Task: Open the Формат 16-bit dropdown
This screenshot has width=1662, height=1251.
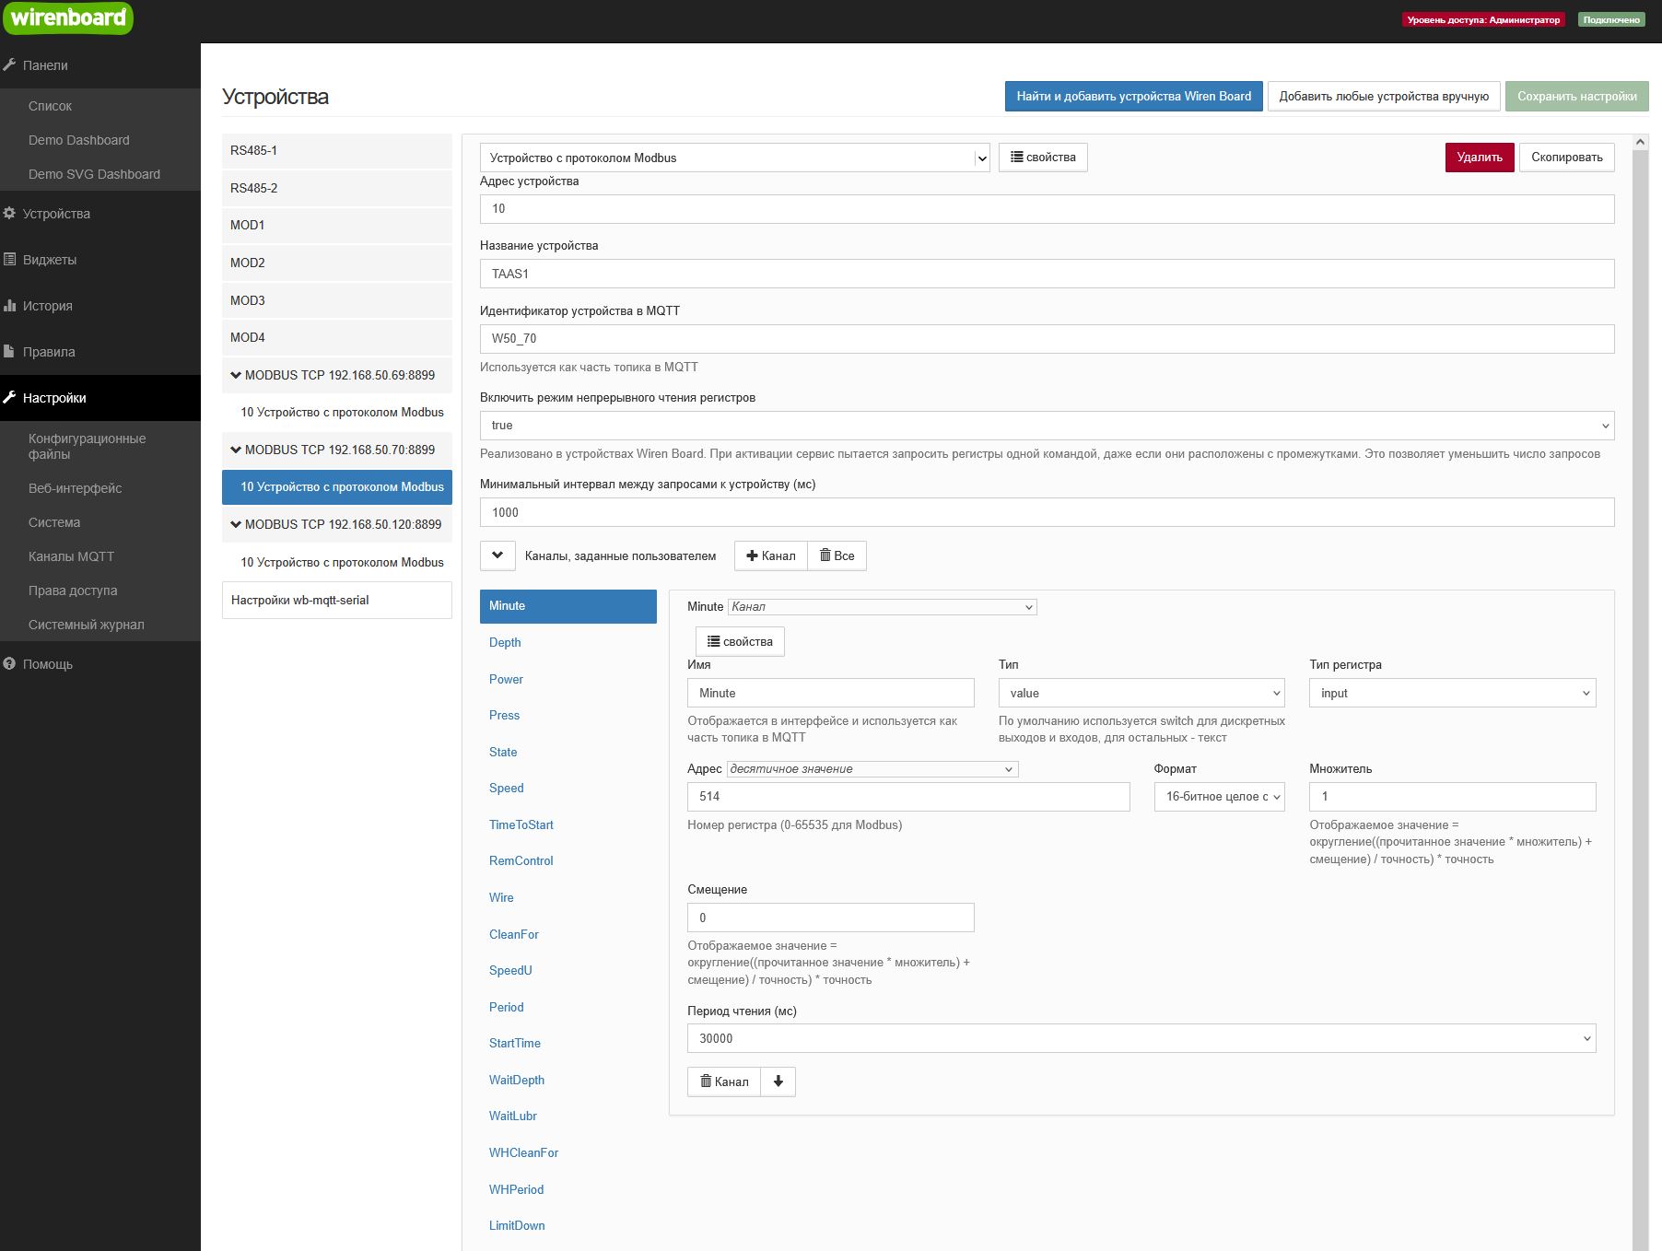Action: click(x=1219, y=797)
